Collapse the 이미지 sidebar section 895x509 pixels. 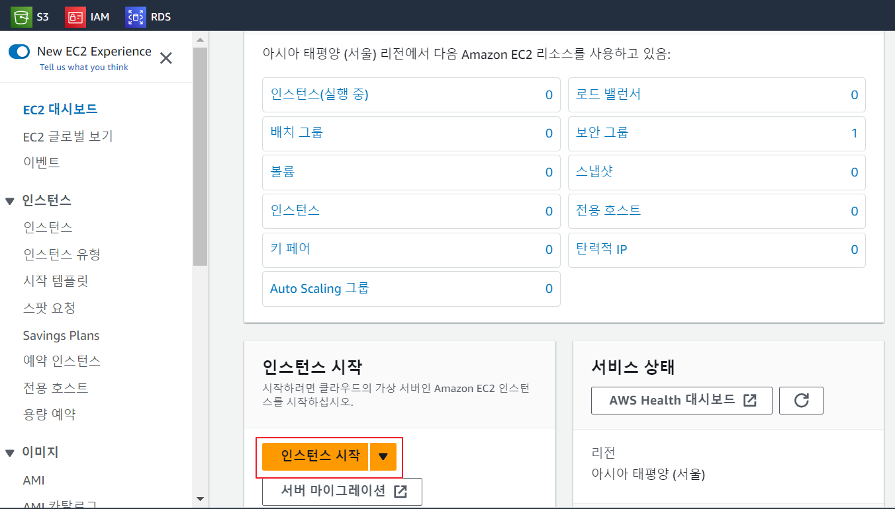[9, 453]
